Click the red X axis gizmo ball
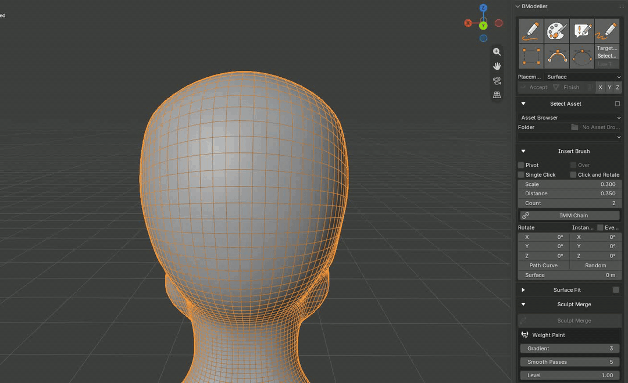628x383 pixels. click(468, 23)
